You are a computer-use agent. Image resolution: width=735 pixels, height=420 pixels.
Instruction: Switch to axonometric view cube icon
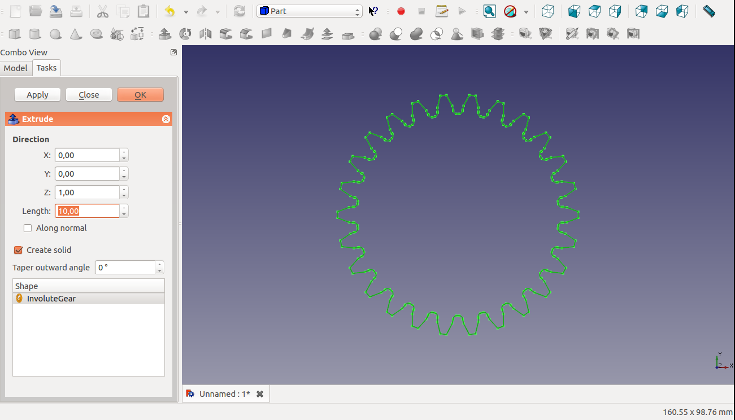pyautogui.click(x=547, y=11)
